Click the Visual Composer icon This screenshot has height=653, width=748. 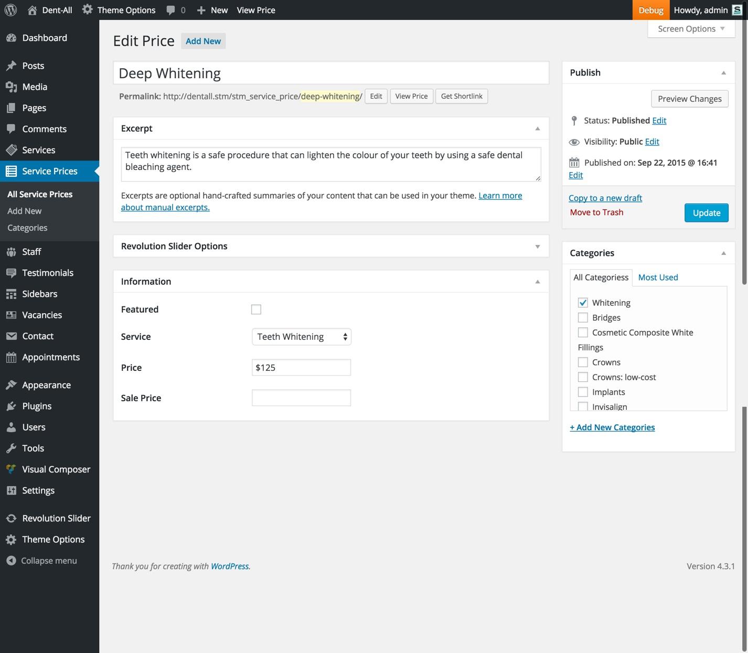11,469
